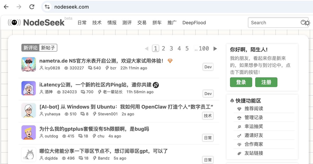The width and height of the screenshot is (313, 164).
Task: Open 哪位大佬能分享一下菲区节点 post
Action: (104, 151)
